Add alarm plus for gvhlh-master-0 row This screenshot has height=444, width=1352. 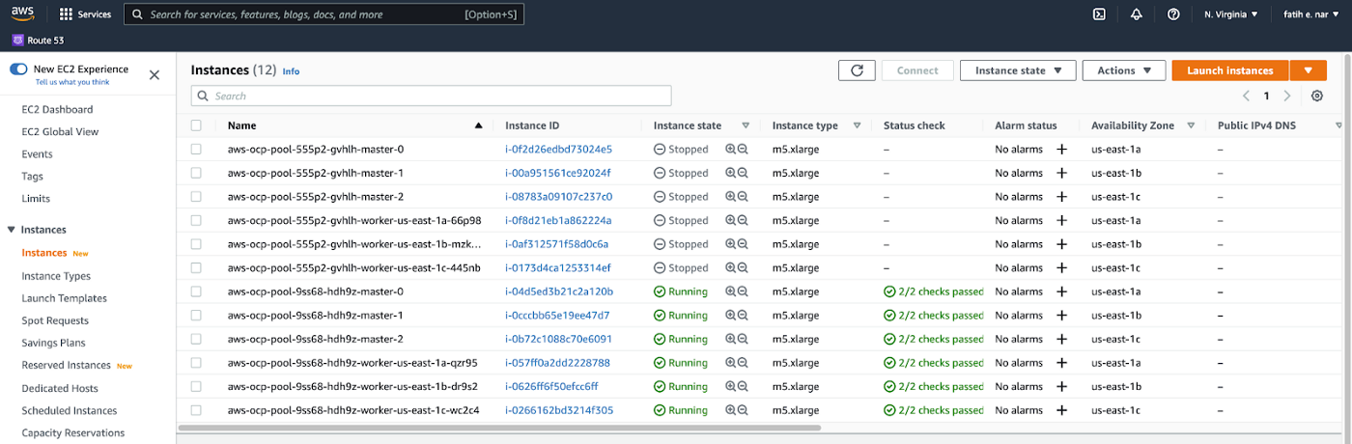pyautogui.click(x=1061, y=149)
